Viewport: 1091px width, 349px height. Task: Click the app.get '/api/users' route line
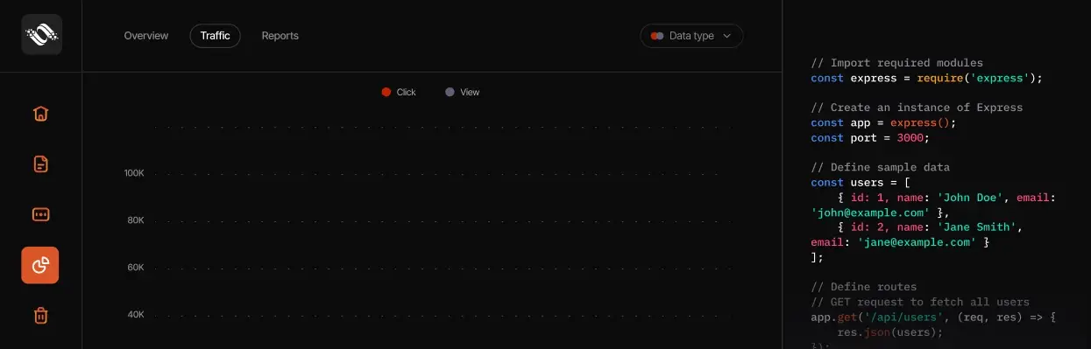[x=933, y=317]
